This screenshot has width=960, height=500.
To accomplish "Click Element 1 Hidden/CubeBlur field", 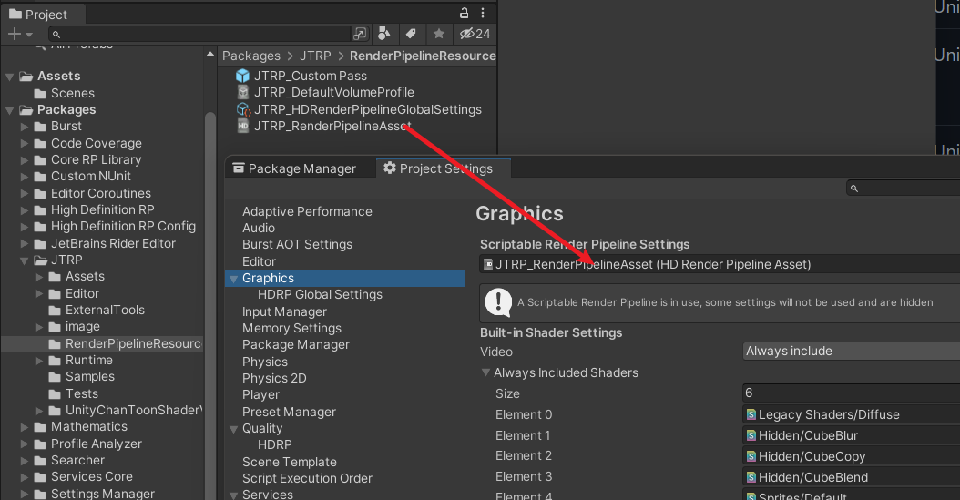I will pyautogui.click(x=851, y=435).
